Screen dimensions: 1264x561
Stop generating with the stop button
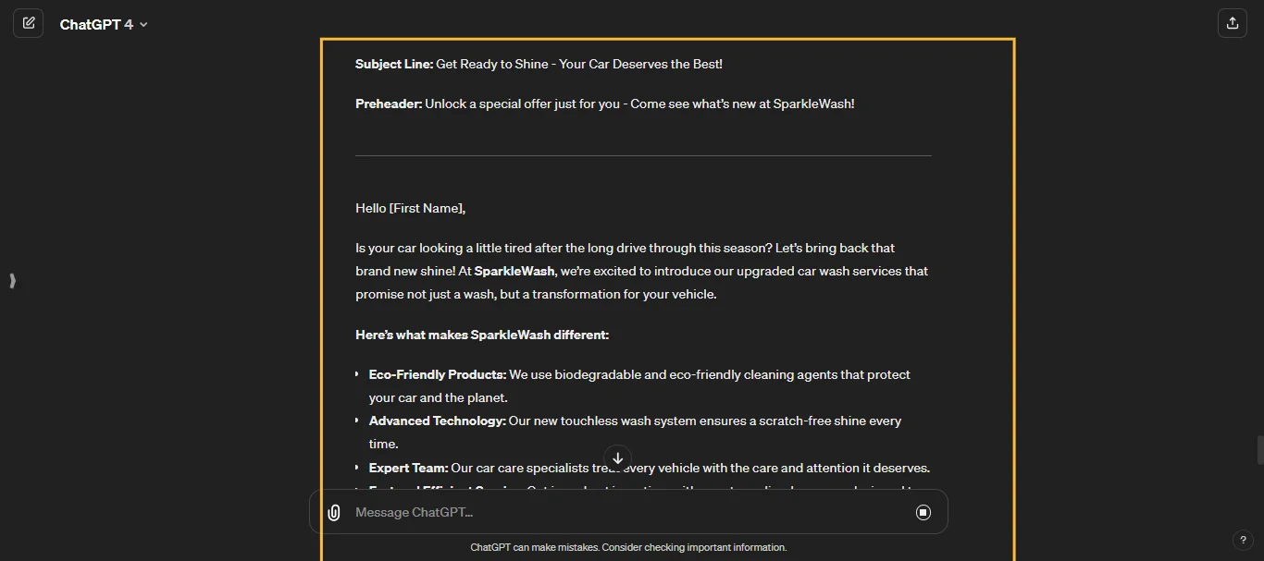[923, 512]
